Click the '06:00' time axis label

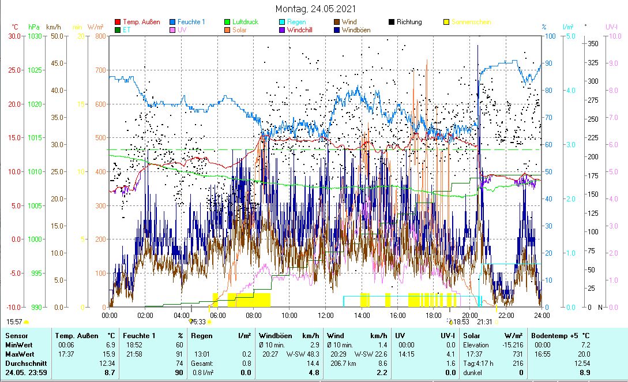pyautogui.click(x=217, y=316)
